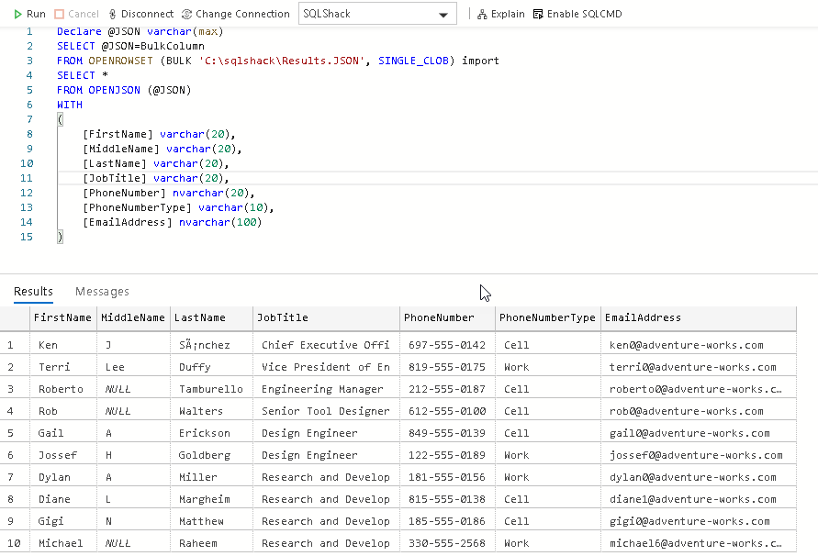
Task: Click line number 3 in the editor gutter
Action: point(30,61)
